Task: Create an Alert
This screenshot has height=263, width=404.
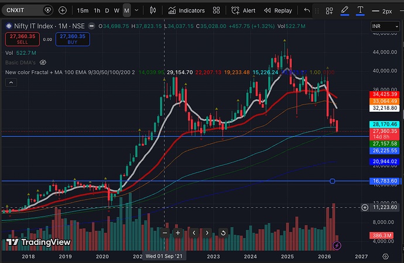Action: pyautogui.click(x=243, y=11)
